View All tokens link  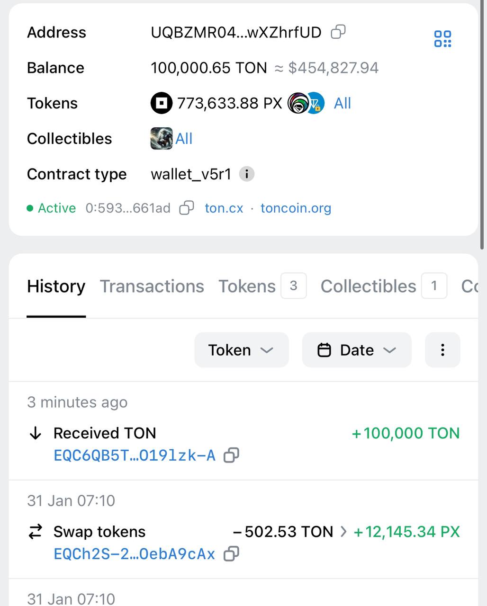coord(343,103)
